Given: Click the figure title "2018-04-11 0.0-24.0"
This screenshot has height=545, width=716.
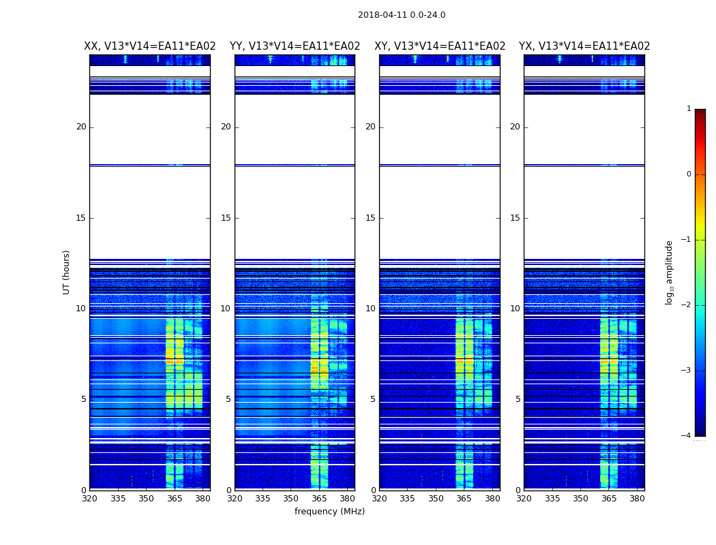Looking at the screenshot, I should 402,15.
